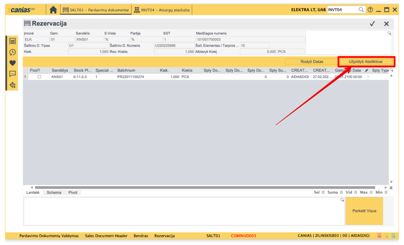The image size is (404, 245).
Task: Click the teal sticky note icon
Action: click(393, 236)
